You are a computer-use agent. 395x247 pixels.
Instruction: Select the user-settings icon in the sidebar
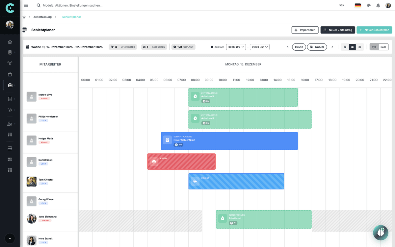click(x=10, y=124)
